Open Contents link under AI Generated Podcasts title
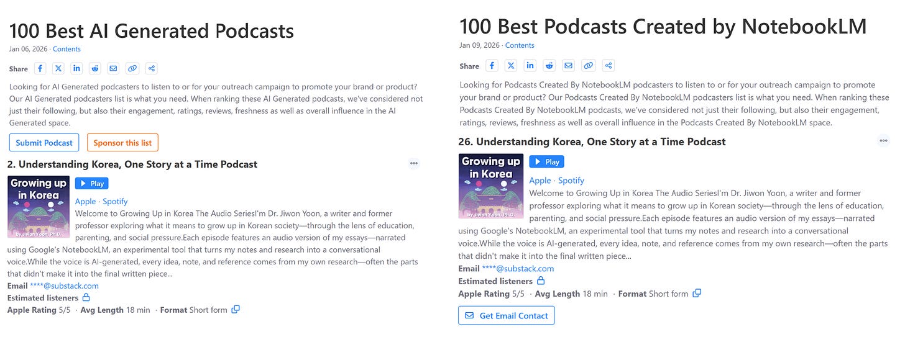Screen dimensions: 905x337 (67, 49)
